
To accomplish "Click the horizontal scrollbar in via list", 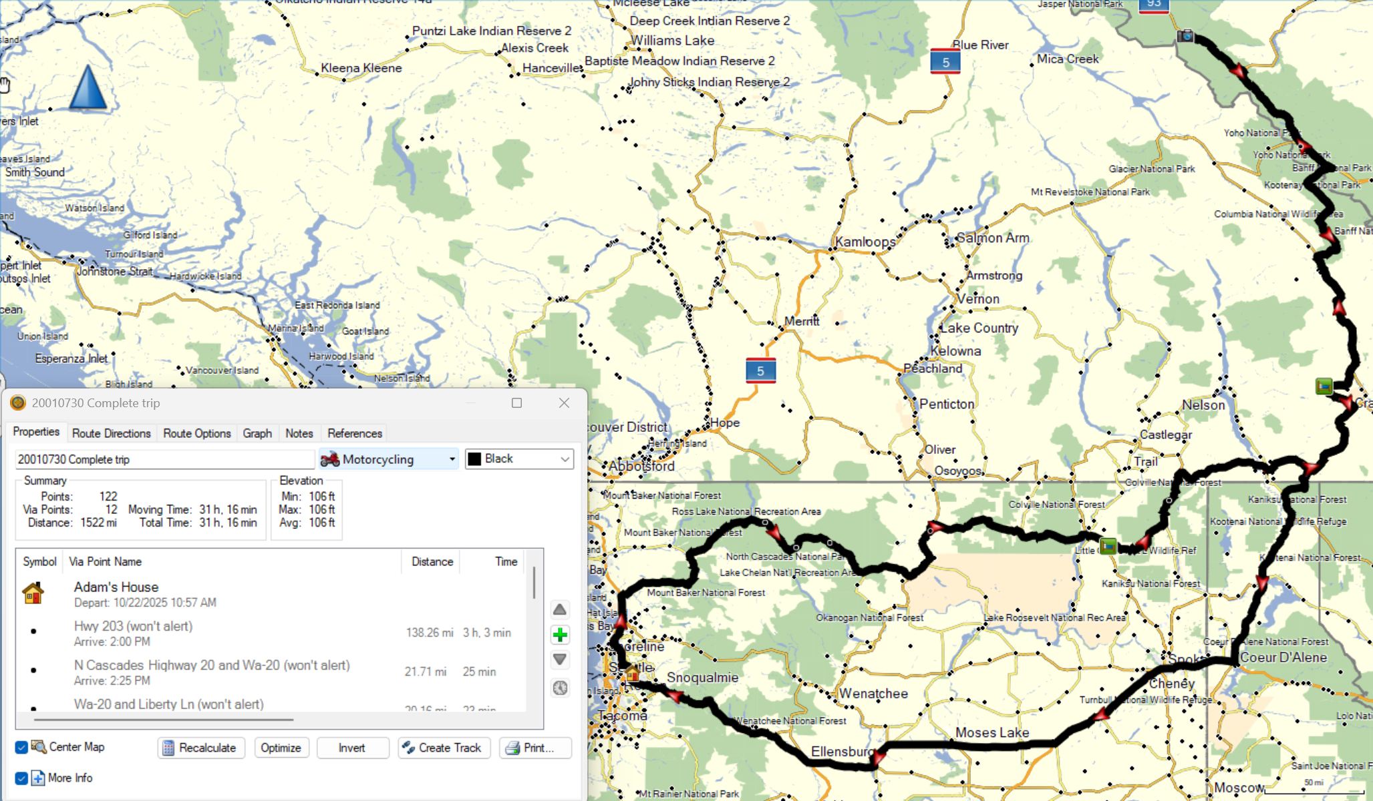I will click(164, 720).
